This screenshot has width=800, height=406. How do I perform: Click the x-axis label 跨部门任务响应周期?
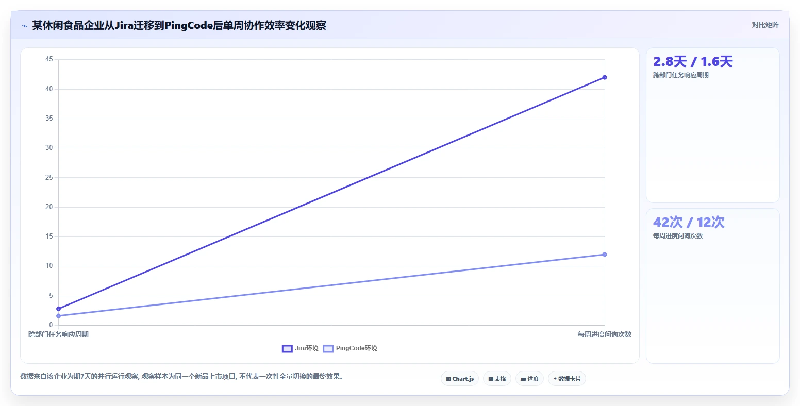pos(58,335)
